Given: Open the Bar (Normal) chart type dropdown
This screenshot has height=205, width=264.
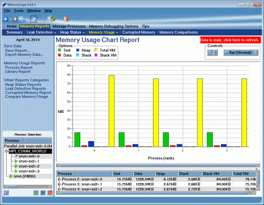Looking at the screenshot, I should tap(241, 53).
